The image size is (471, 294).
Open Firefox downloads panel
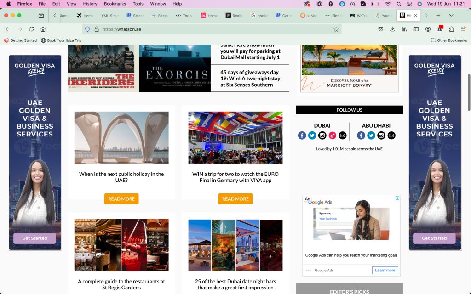click(x=392, y=29)
